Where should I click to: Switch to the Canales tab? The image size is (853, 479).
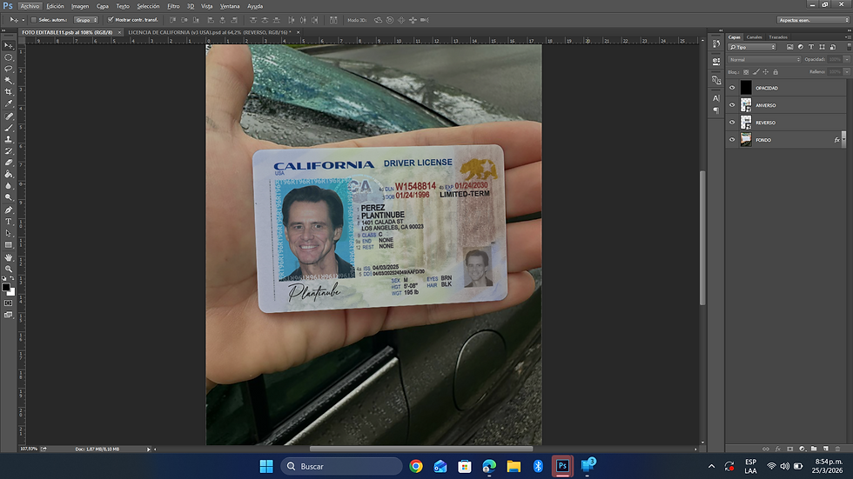click(754, 37)
